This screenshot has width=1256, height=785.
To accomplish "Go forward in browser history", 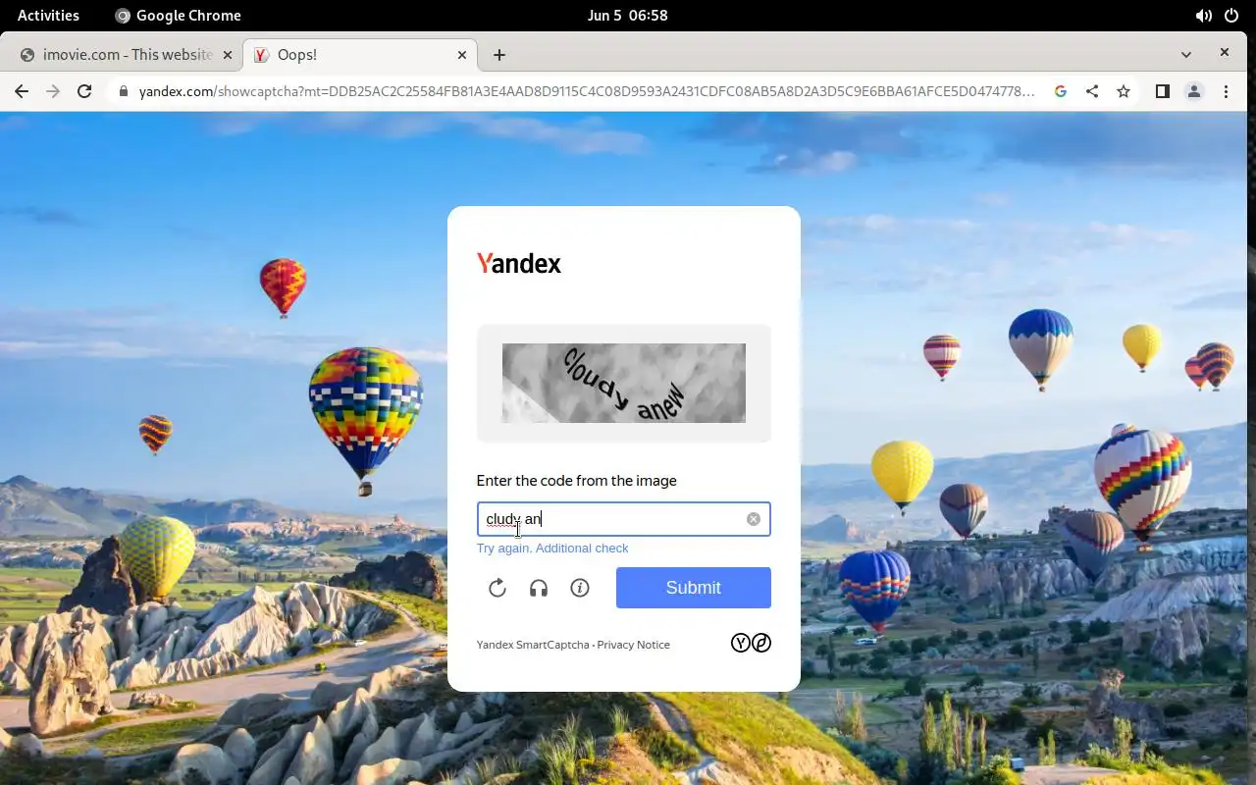I will 53,91.
